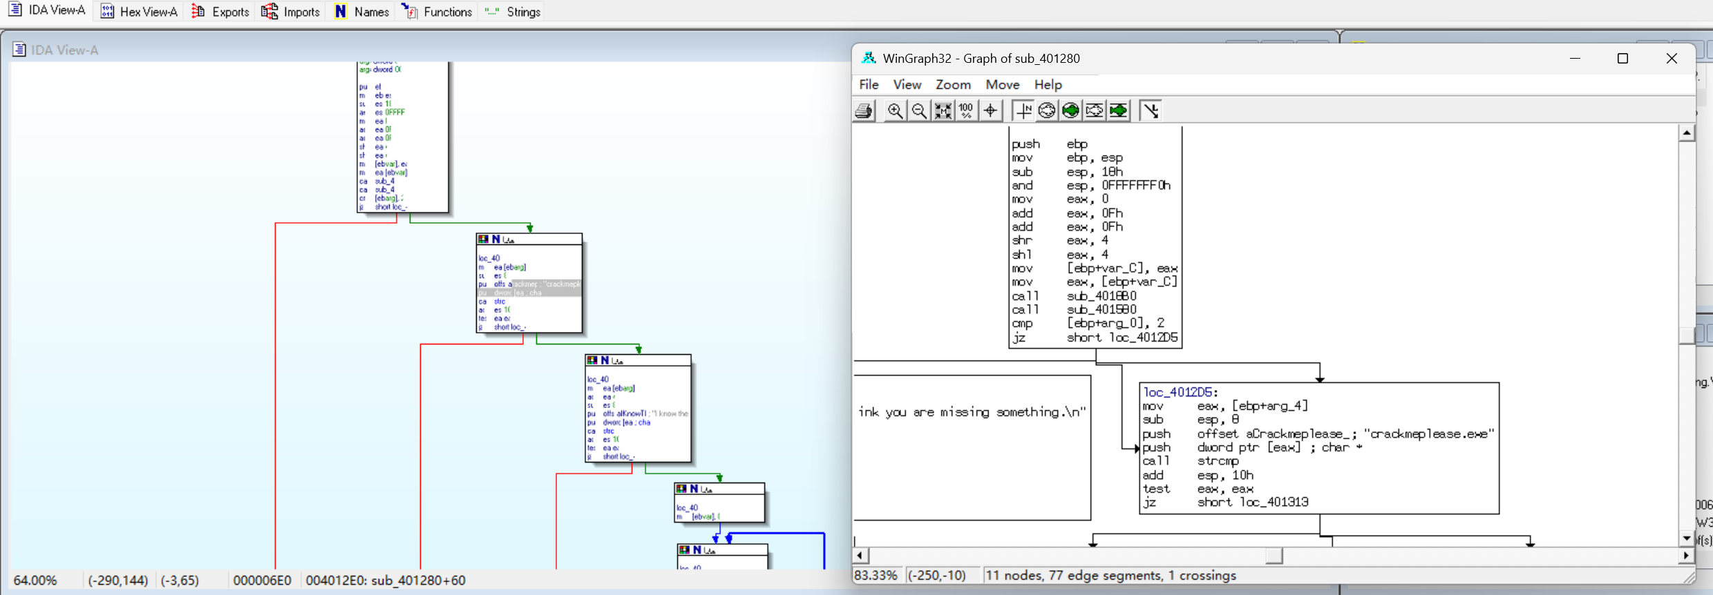
Task: Click the N rename icon on the crackmep node
Action: pyautogui.click(x=496, y=239)
